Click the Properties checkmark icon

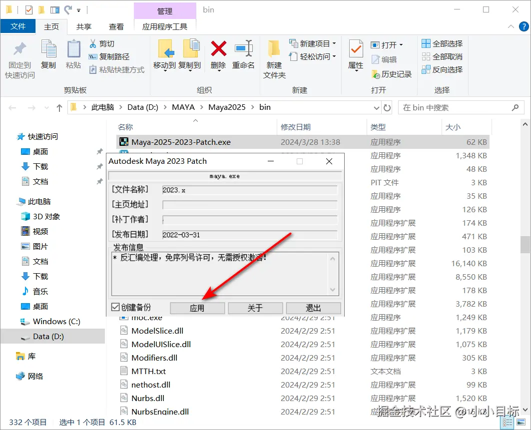tap(356, 49)
